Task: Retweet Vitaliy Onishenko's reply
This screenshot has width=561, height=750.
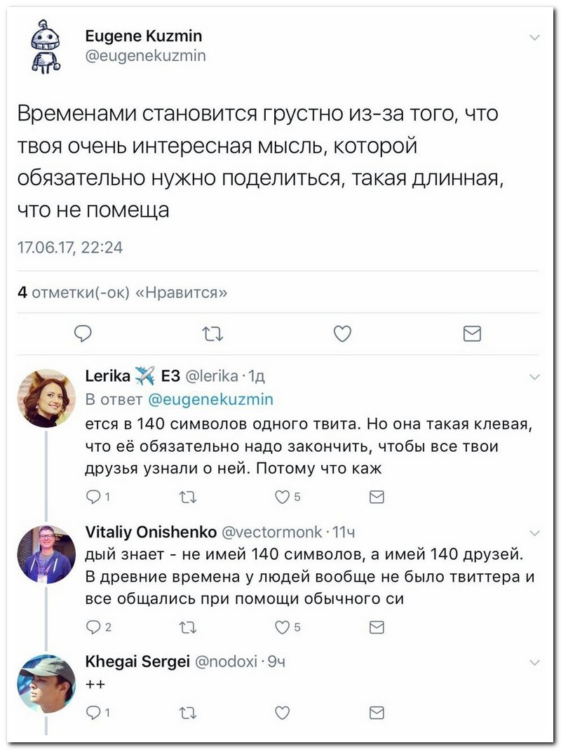Action: (187, 627)
